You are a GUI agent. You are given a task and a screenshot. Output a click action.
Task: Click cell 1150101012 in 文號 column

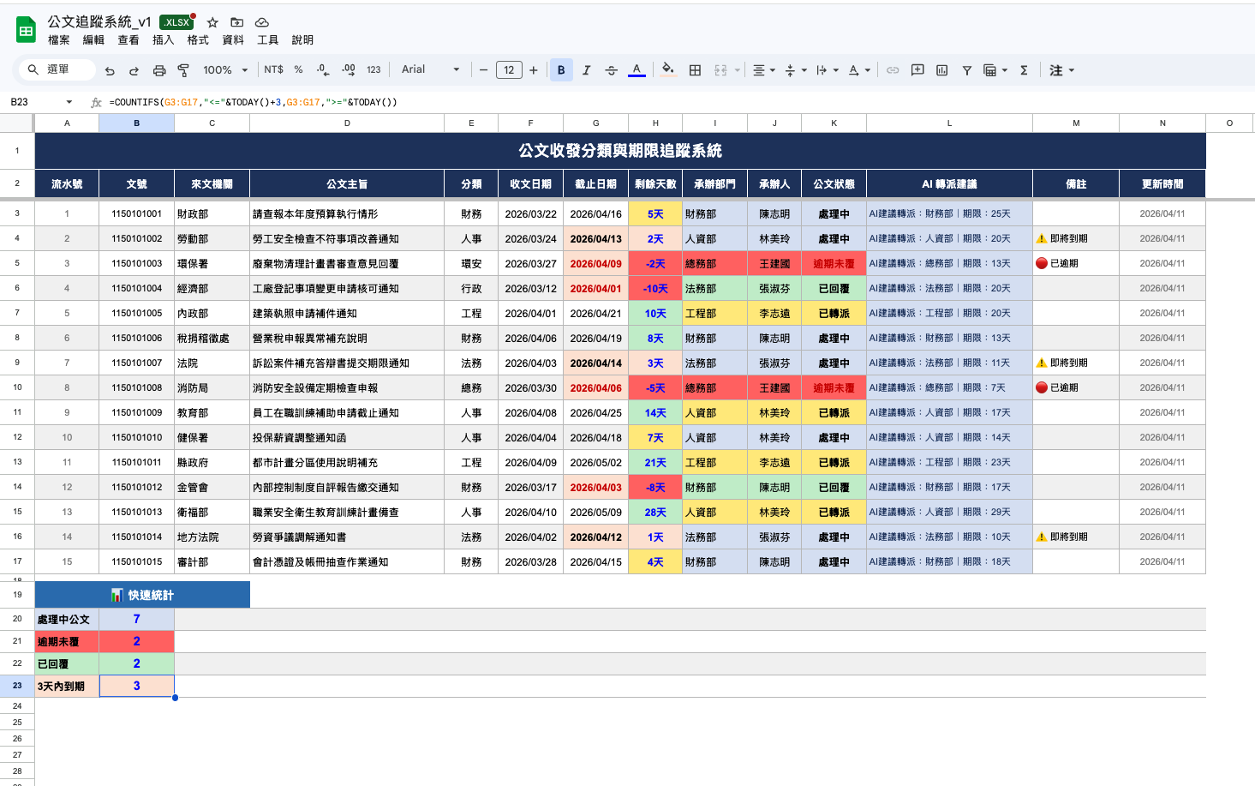pyautogui.click(x=136, y=488)
